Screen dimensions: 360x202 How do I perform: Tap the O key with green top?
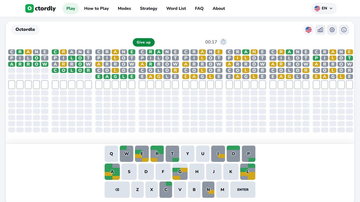tap(233, 154)
